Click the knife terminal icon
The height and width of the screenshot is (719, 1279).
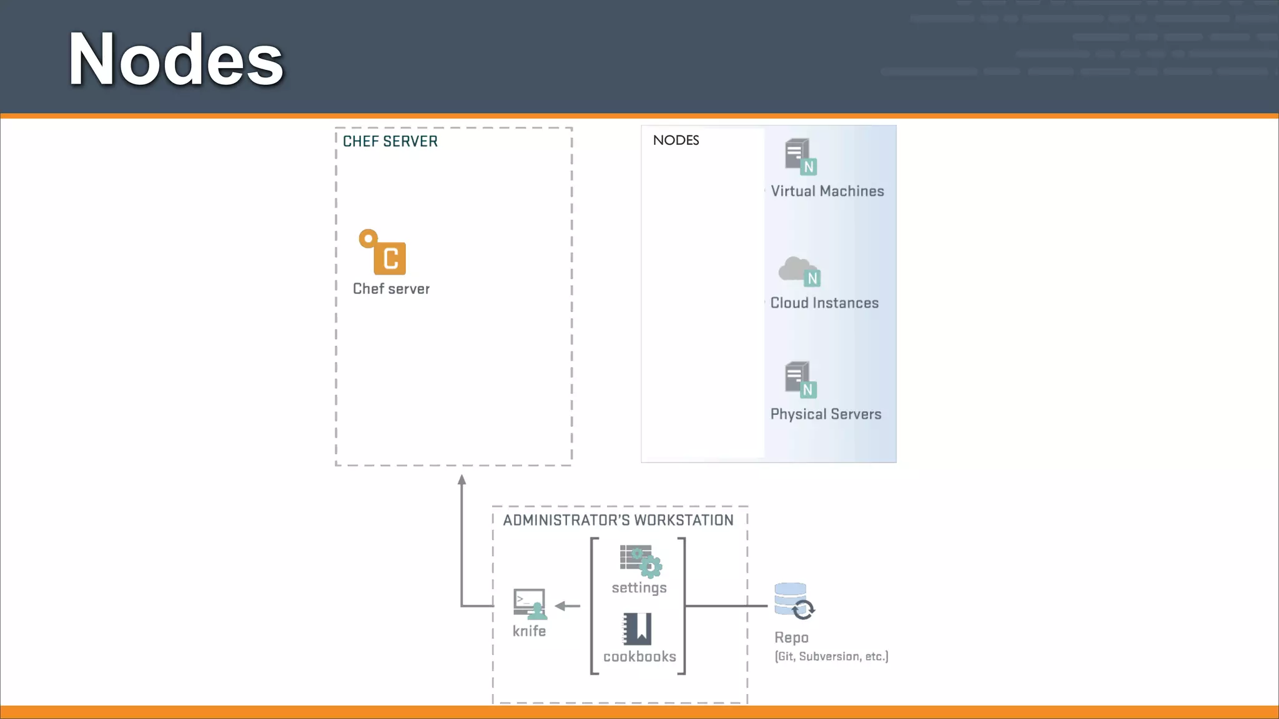tap(530, 604)
